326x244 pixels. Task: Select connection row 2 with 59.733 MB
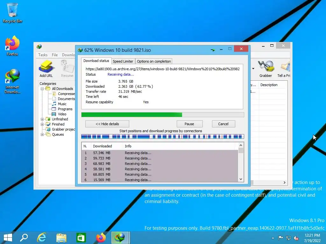[x=160, y=158]
